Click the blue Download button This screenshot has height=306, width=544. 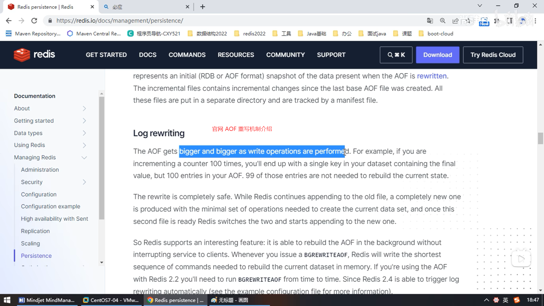tap(437, 55)
